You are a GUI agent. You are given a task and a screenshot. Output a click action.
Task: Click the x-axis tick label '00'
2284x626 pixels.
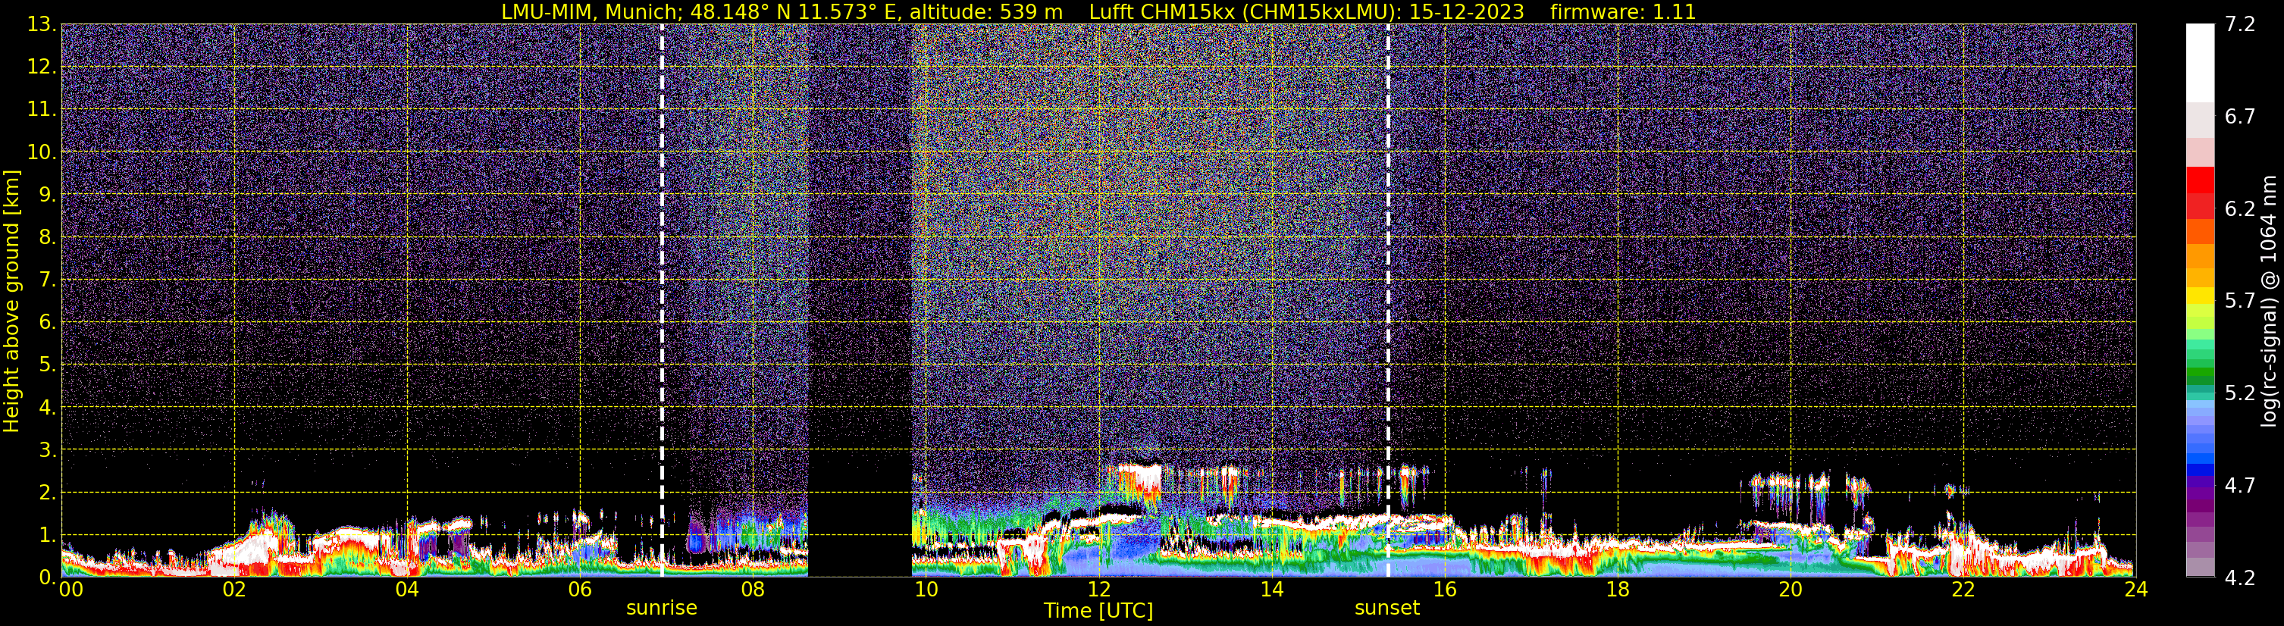[70, 590]
